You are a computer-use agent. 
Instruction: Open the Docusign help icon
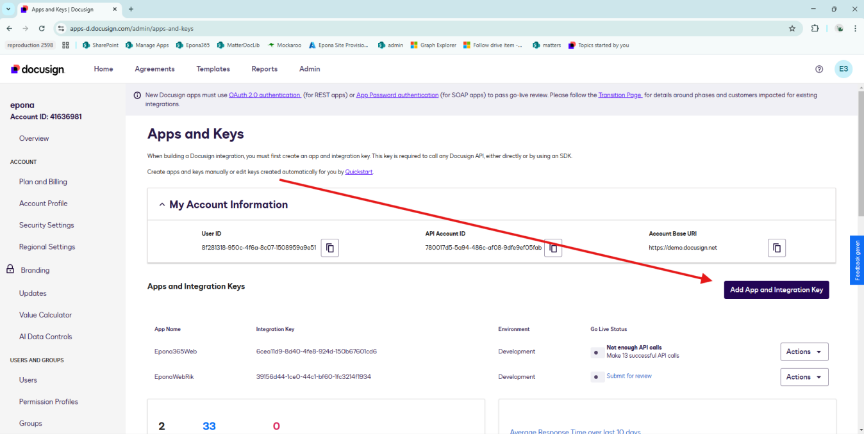tap(819, 69)
